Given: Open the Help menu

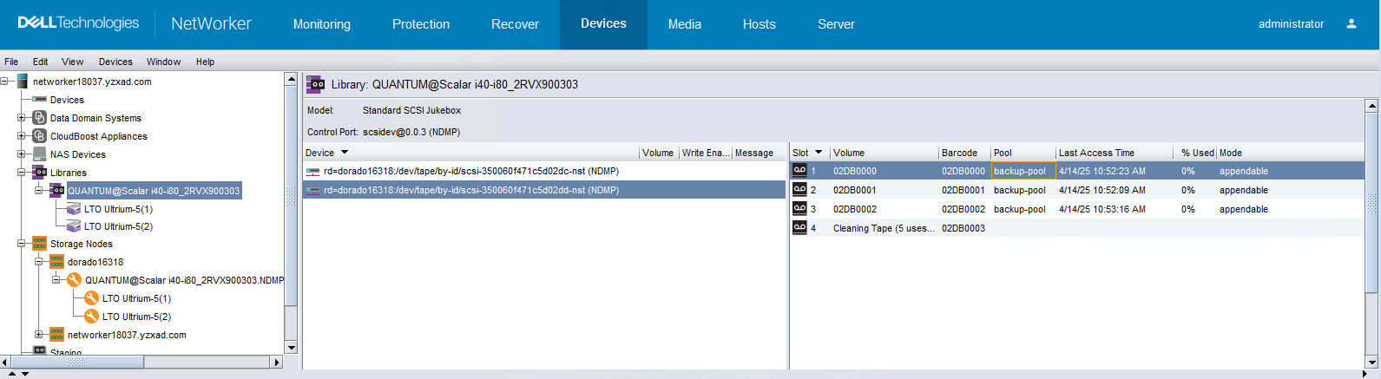Looking at the screenshot, I should (205, 62).
